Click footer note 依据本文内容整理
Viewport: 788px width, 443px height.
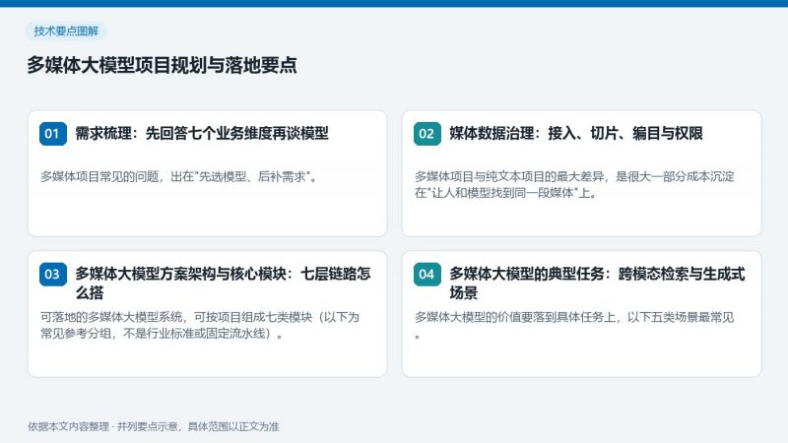68,426
